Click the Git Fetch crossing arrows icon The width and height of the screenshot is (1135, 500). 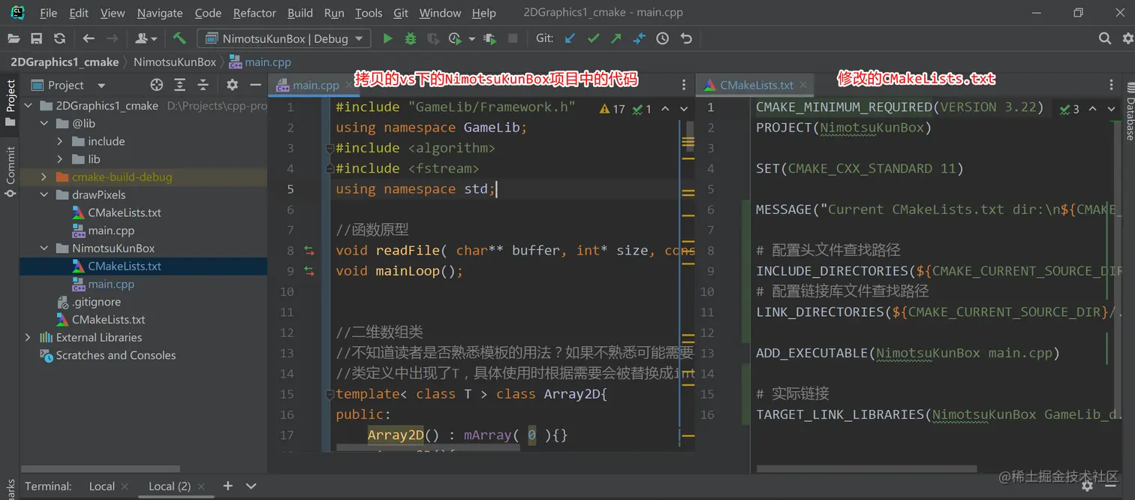point(639,38)
